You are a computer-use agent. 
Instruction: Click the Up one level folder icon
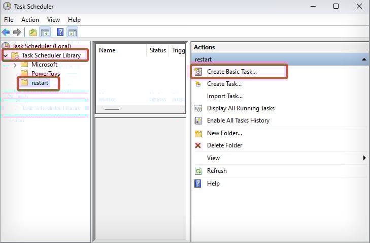33,32
